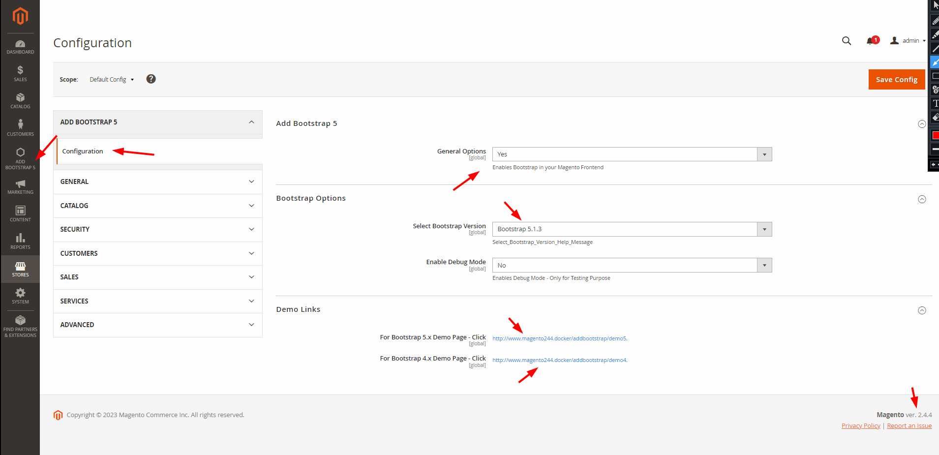The height and width of the screenshot is (455, 939).
Task: Collapse the Demo Links fieldset
Action: tap(922, 310)
